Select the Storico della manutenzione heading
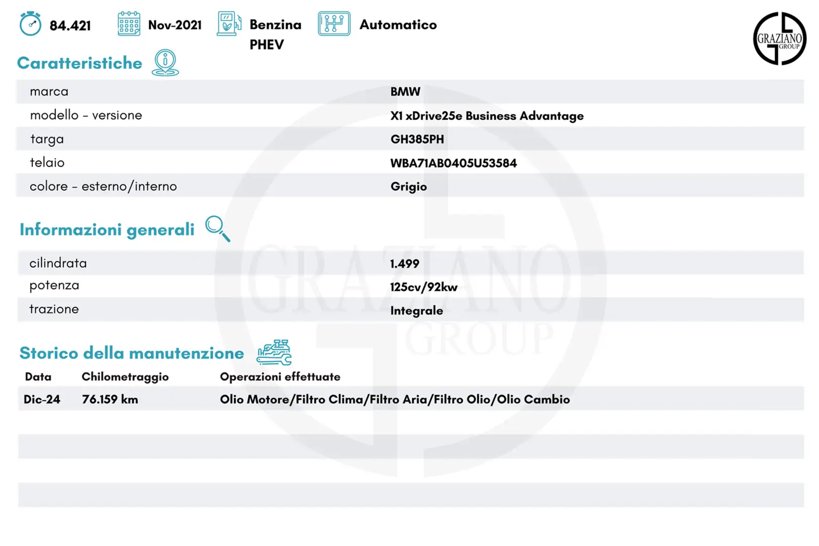 tap(131, 353)
